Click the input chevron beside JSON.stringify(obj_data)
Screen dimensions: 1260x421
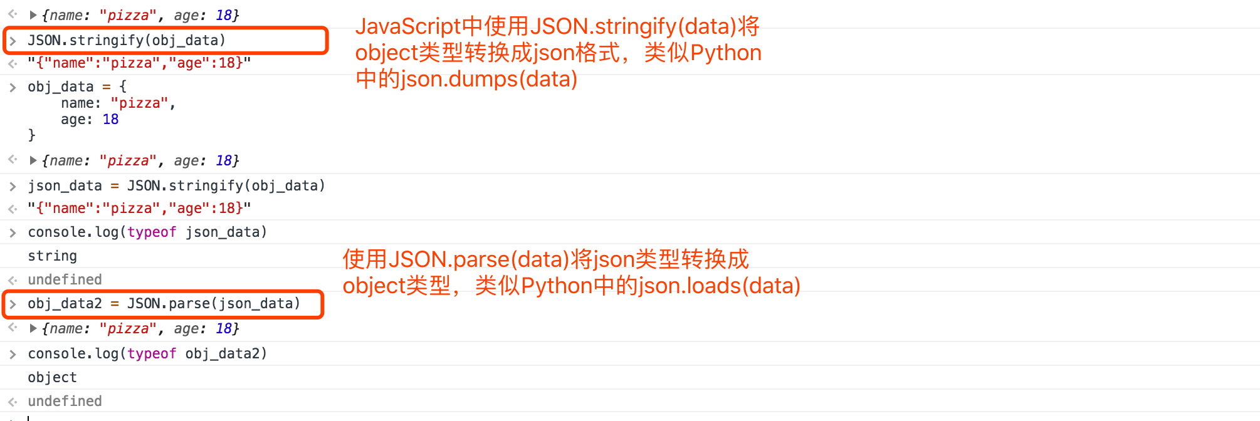tap(13, 41)
